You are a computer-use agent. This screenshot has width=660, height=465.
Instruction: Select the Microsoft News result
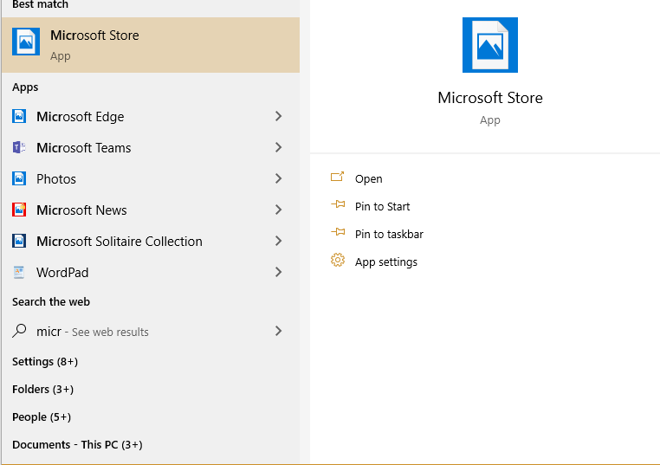(151, 210)
